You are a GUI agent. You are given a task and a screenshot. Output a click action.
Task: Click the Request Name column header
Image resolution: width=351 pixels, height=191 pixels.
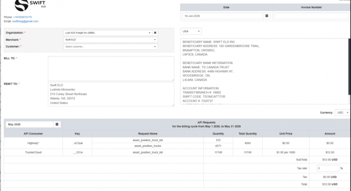coord(148,134)
